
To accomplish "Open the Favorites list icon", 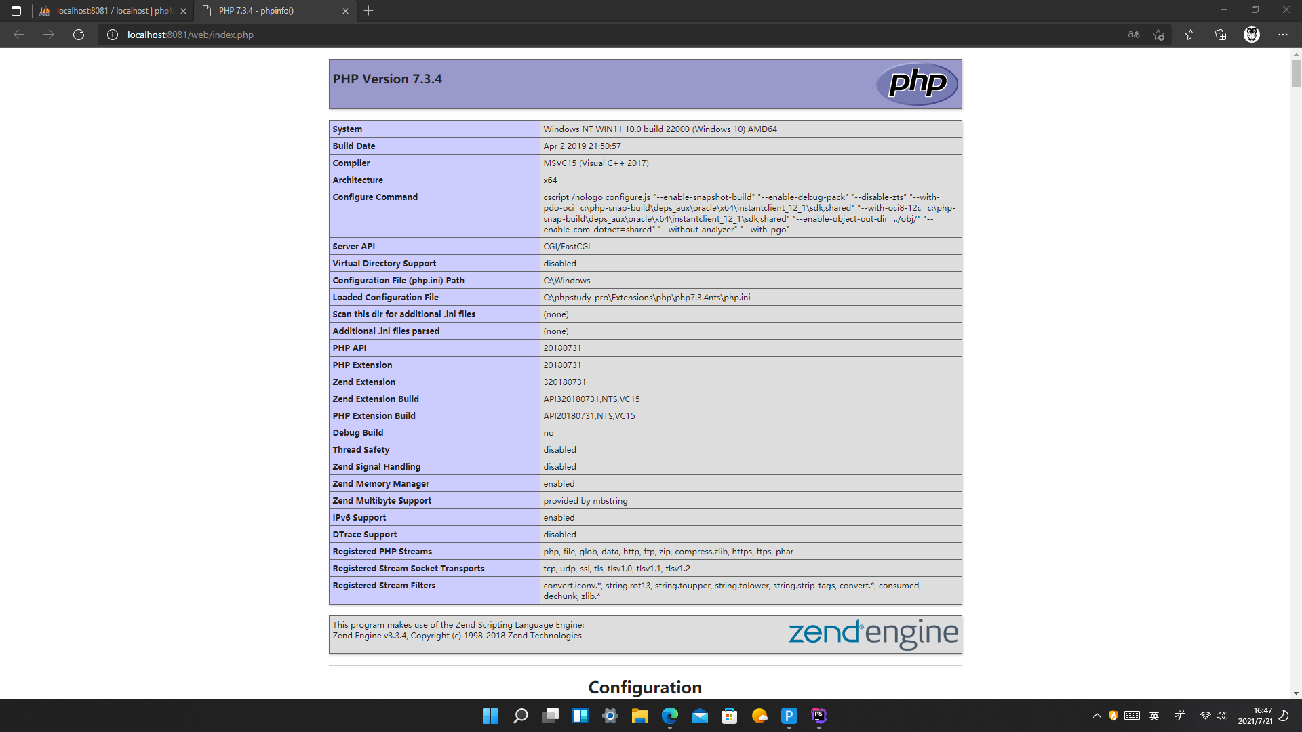I will pos(1191,35).
